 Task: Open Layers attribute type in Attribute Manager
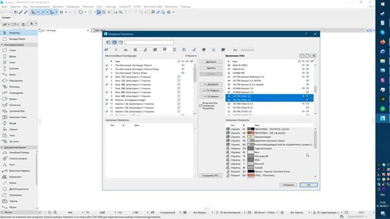point(106,50)
